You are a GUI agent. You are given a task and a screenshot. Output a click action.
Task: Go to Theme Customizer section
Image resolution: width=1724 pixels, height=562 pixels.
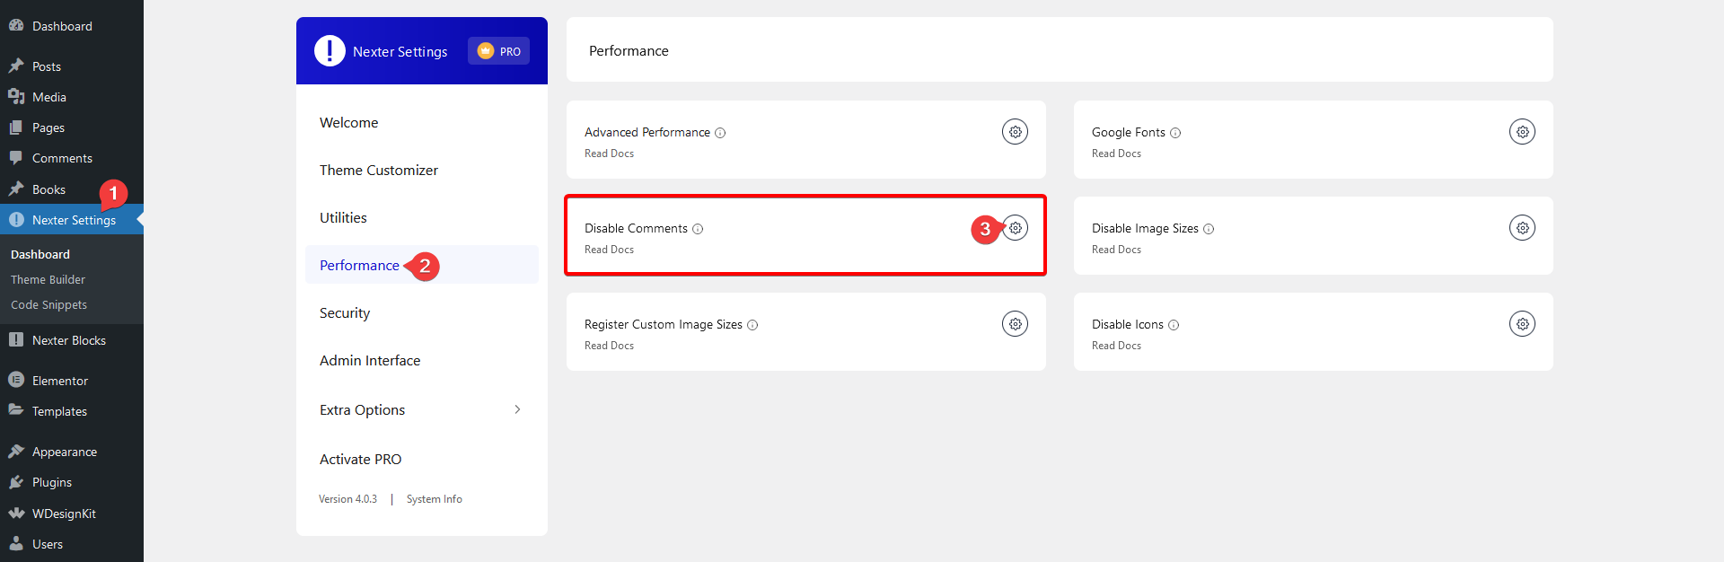pos(378,170)
